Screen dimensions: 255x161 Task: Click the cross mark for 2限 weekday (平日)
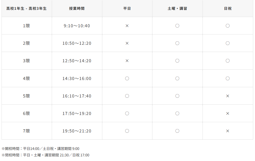[x=127, y=43]
